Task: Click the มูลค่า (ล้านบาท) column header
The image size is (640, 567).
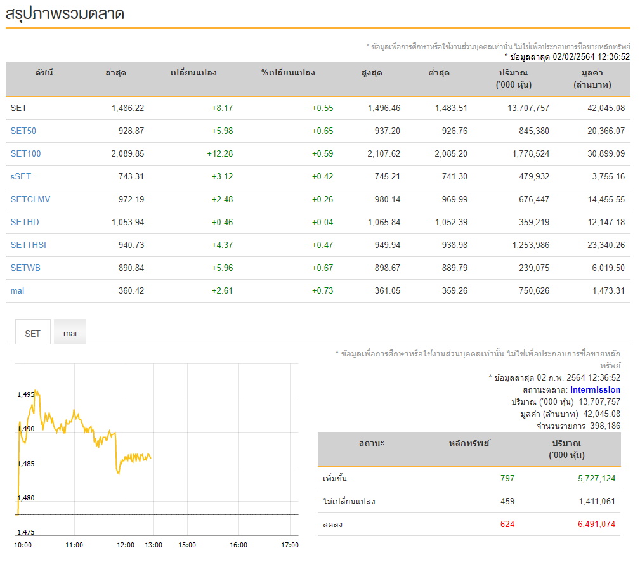Action: (592, 79)
